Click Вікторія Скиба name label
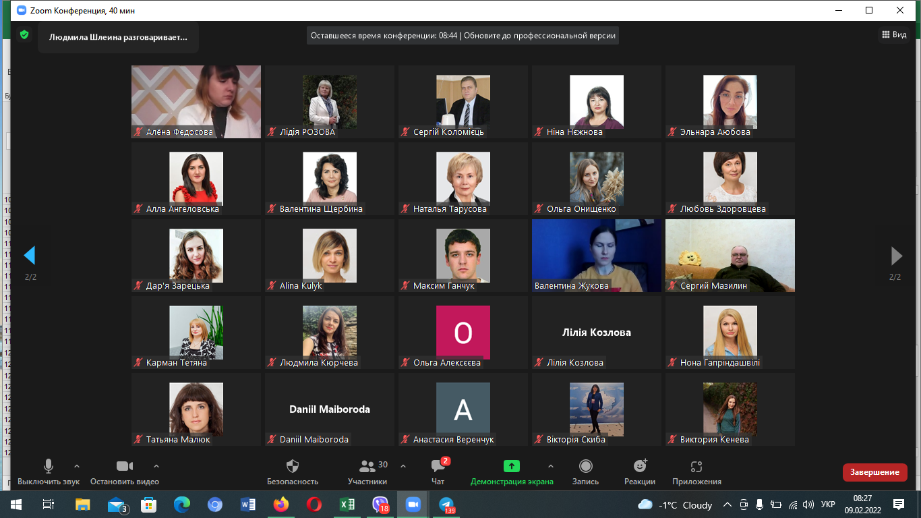The image size is (921, 518). point(576,440)
